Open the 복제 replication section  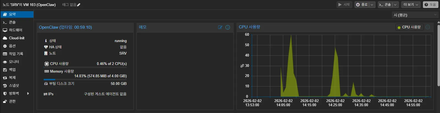point(17,78)
